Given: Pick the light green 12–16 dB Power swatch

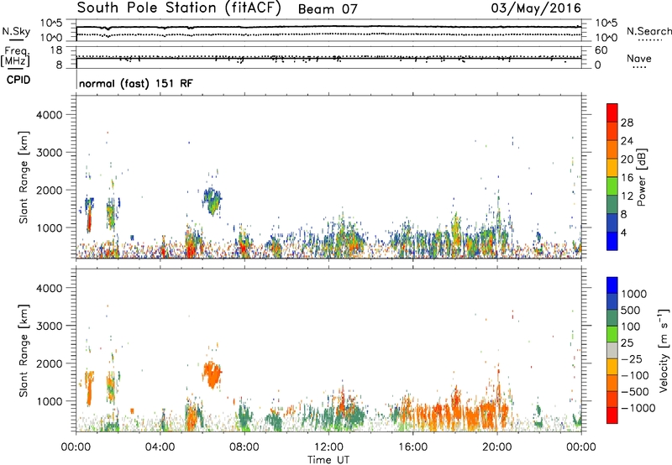Looking at the screenshot, I should point(612,186).
